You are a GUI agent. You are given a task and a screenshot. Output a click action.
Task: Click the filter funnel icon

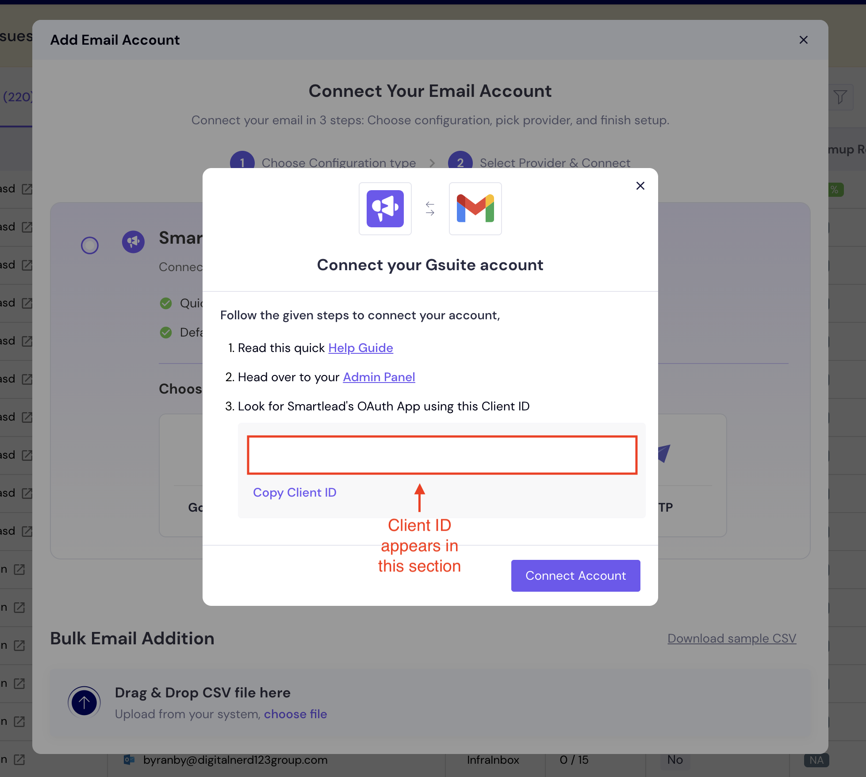pyautogui.click(x=840, y=97)
